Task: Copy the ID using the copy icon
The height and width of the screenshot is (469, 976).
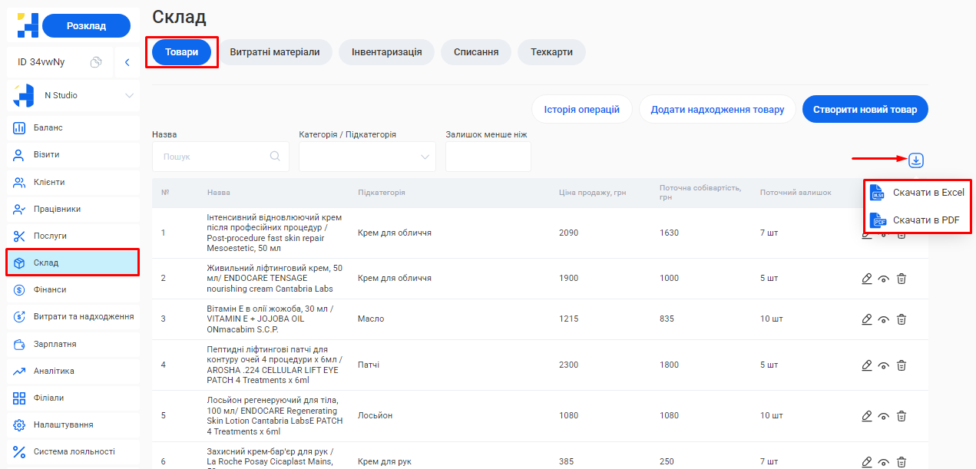Action: pyautogui.click(x=96, y=62)
